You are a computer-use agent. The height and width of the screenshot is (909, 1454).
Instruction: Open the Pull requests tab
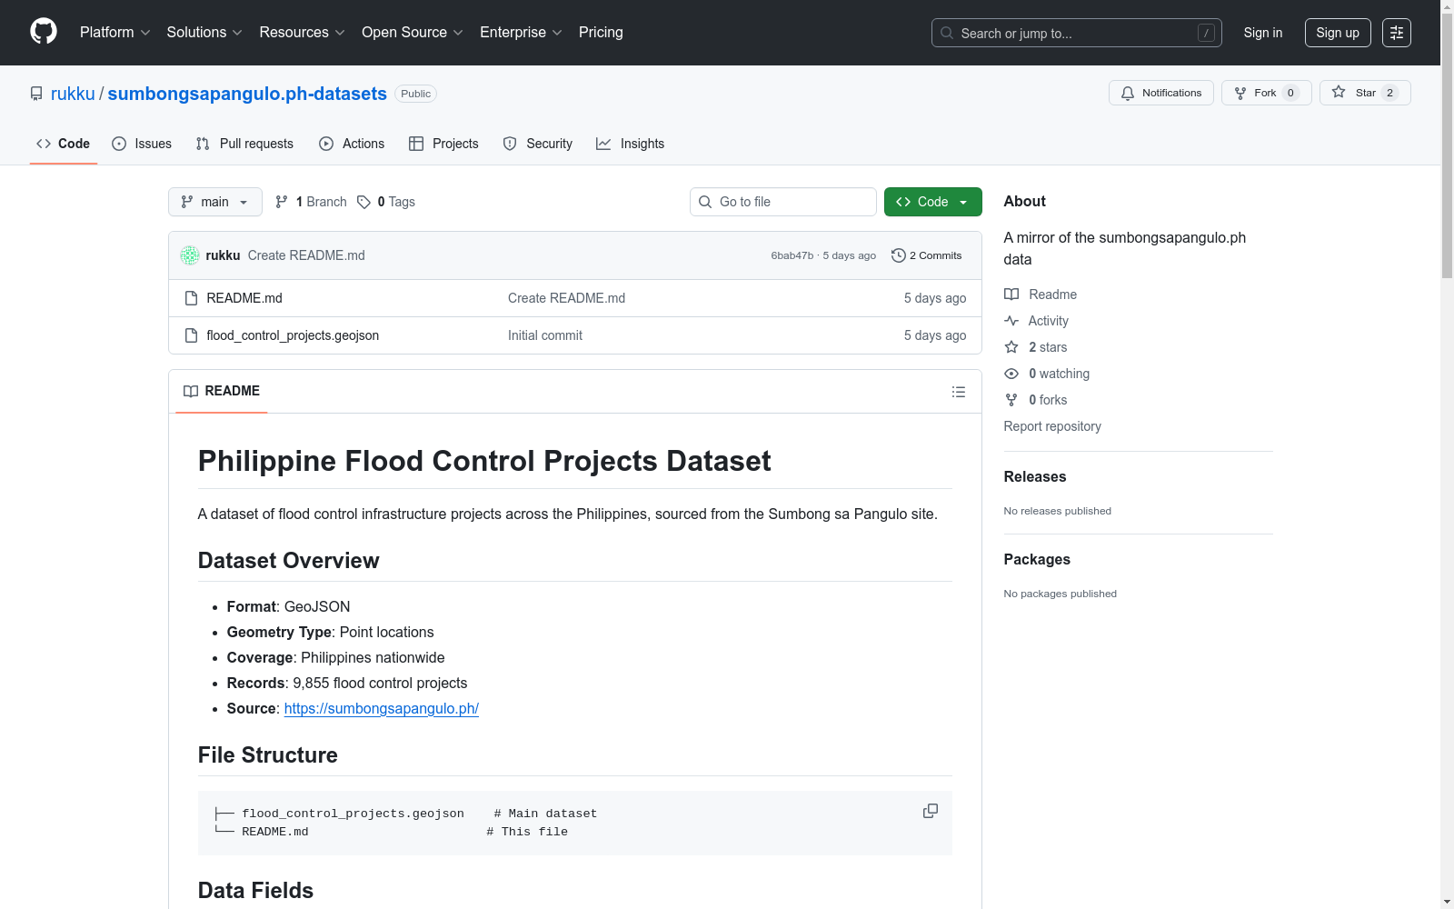click(244, 144)
